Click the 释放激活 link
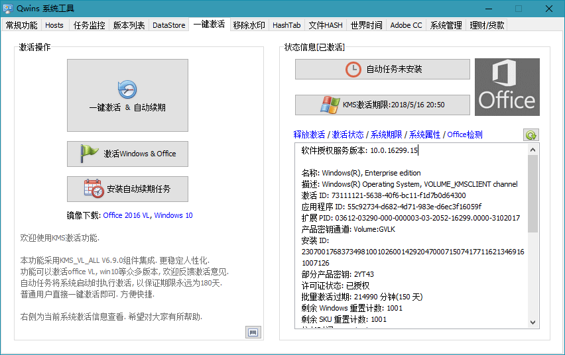This screenshot has height=355, width=565. pyautogui.click(x=309, y=134)
